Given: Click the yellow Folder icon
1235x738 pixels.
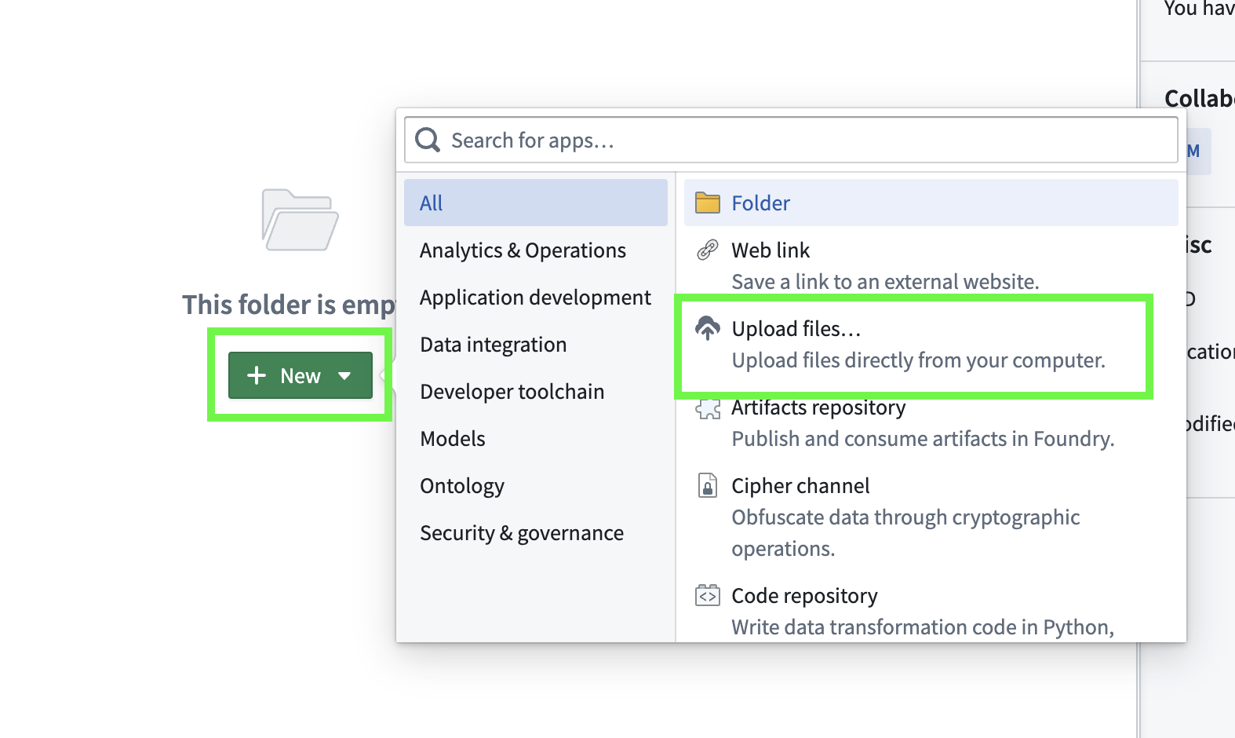Looking at the screenshot, I should [x=708, y=203].
